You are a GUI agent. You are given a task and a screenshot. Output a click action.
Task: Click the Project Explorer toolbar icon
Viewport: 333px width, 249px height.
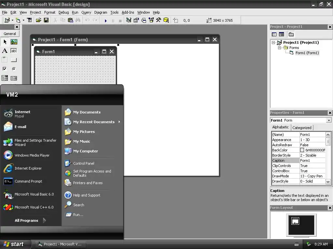(x=128, y=20)
